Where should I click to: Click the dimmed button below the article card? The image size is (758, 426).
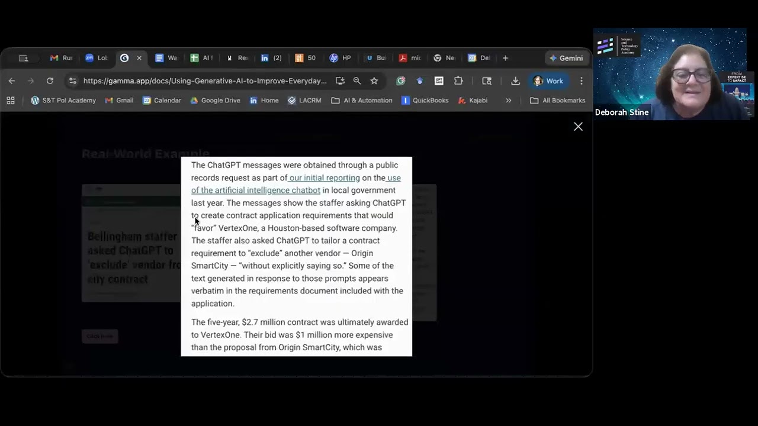click(99, 336)
